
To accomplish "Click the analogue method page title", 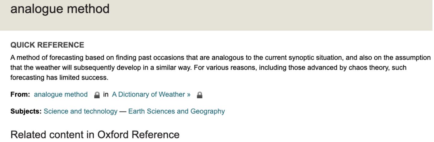I will tap(60, 9).
